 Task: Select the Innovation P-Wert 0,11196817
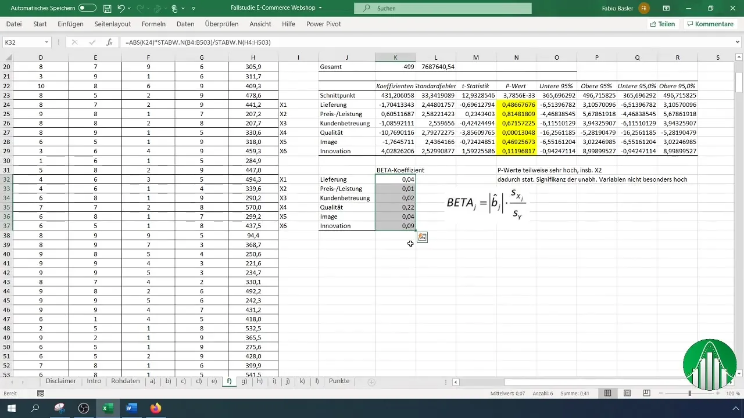point(516,151)
